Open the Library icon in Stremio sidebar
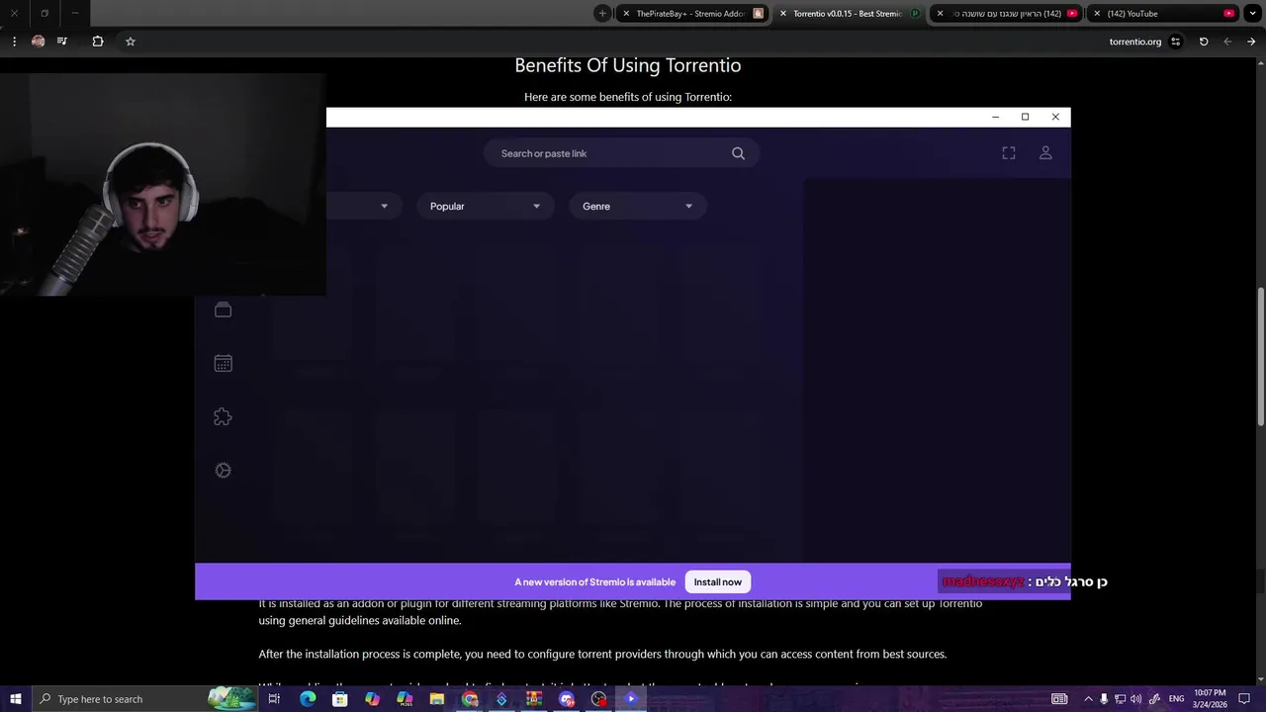Screen dimensions: 1266x712 [224, 311]
